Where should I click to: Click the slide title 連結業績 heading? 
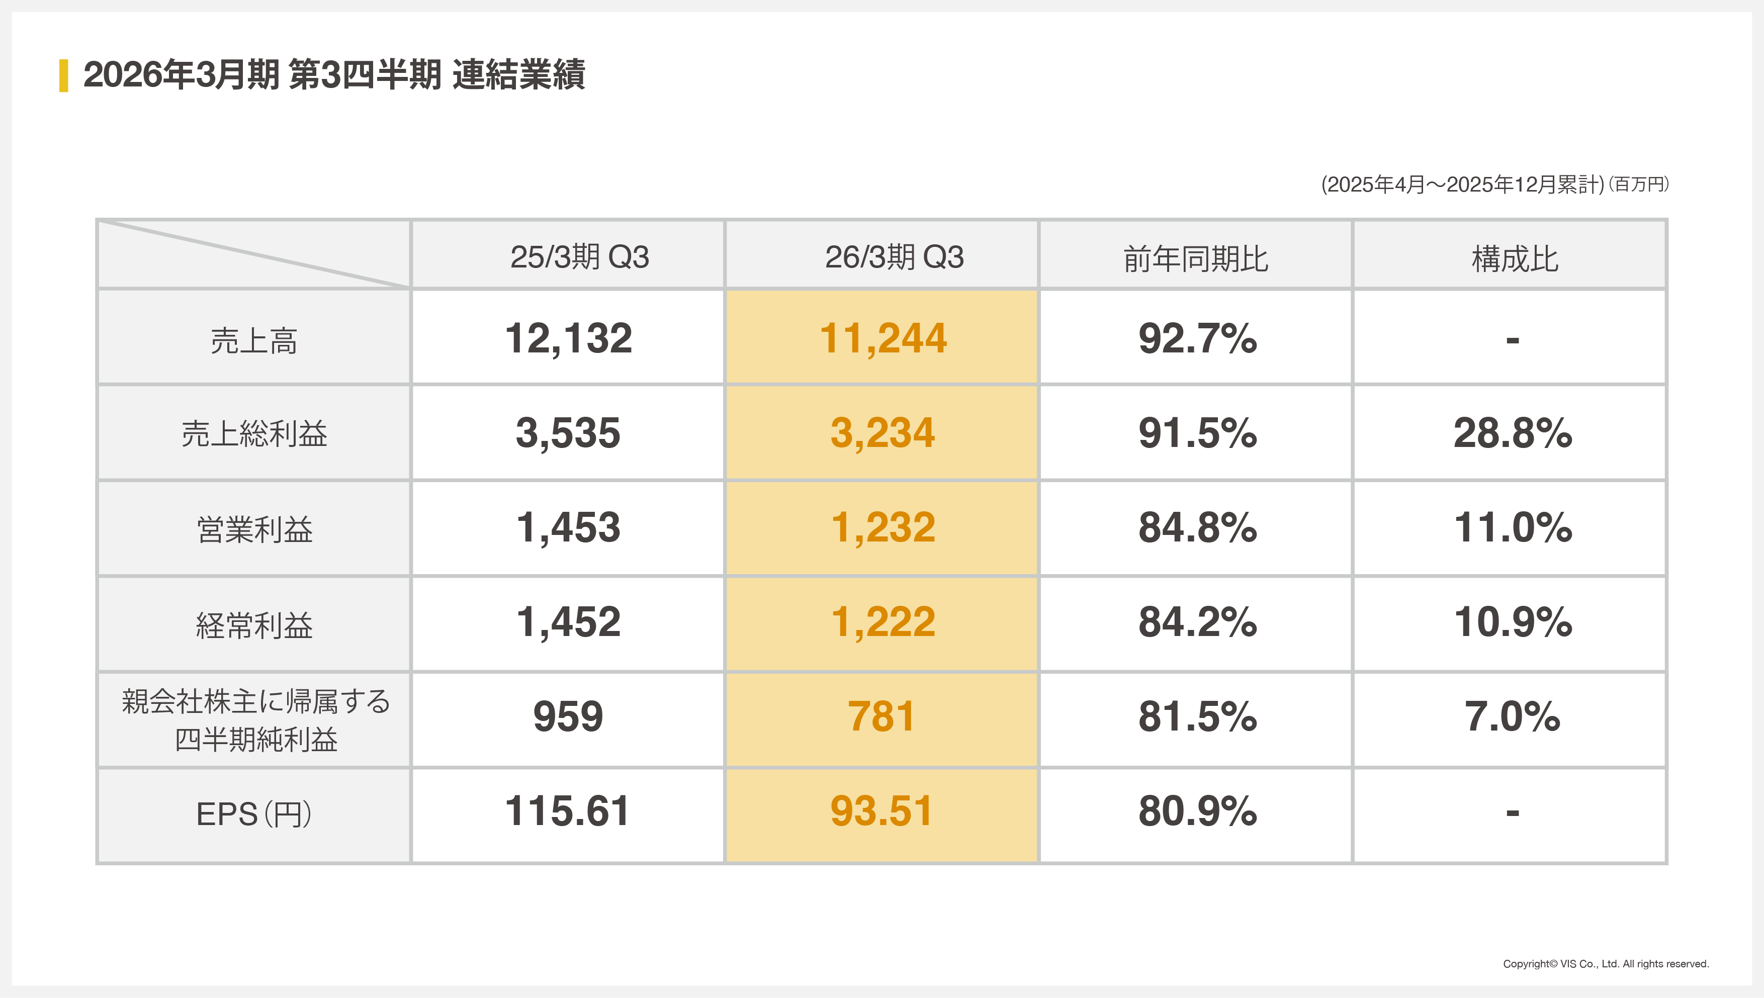[334, 75]
